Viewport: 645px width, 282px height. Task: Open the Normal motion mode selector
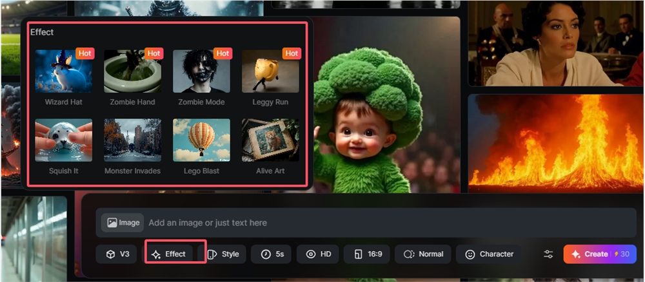point(423,254)
